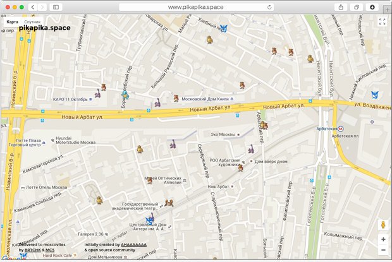Click the Spearow by РОО Арбатские художники
392x262 pixels.
[240, 168]
